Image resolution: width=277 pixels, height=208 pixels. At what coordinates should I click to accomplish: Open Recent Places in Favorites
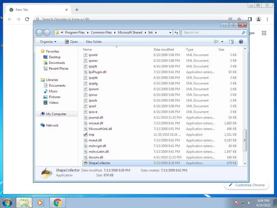click(x=56, y=69)
